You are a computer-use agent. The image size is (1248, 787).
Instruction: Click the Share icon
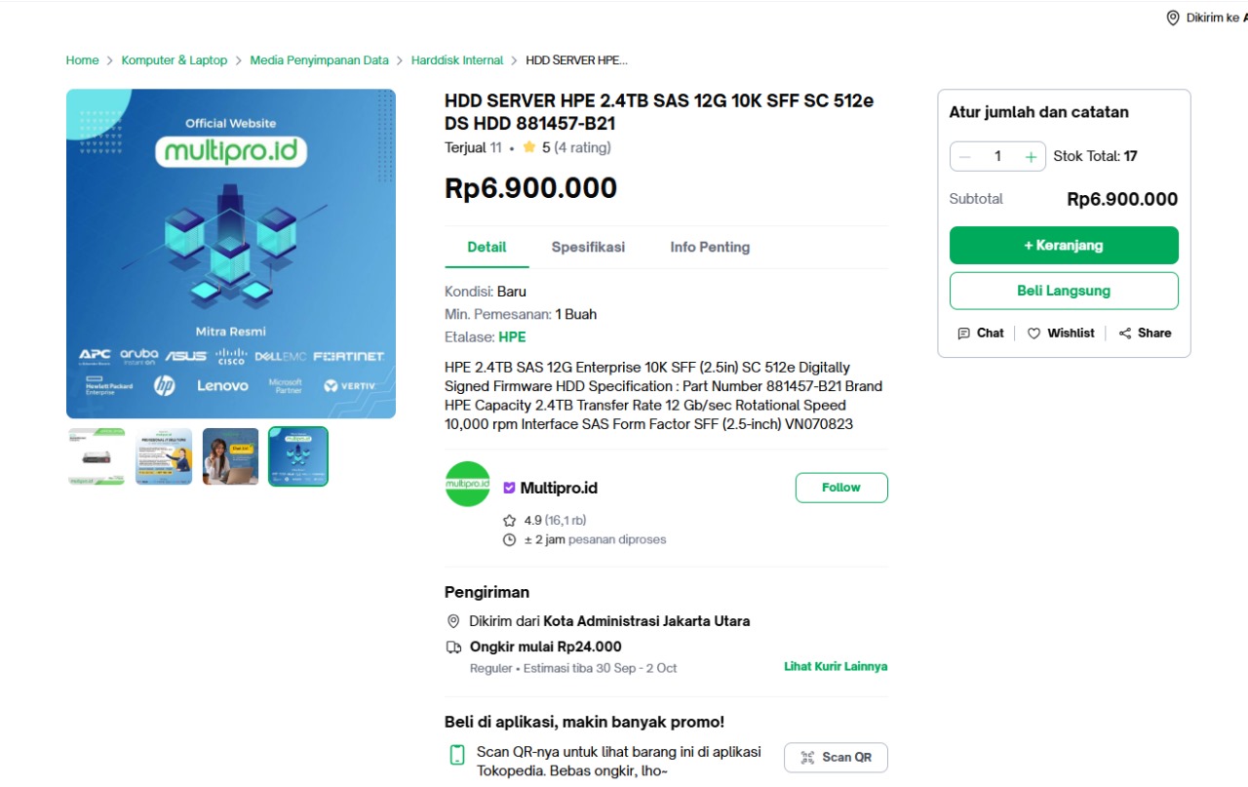click(1125, 334)
